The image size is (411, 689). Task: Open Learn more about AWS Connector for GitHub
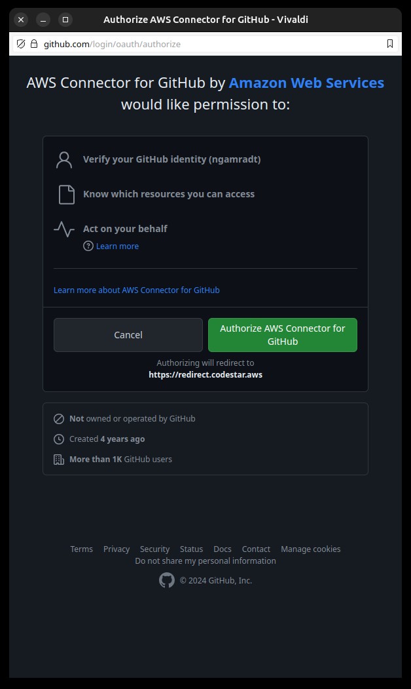coord(136,290)
